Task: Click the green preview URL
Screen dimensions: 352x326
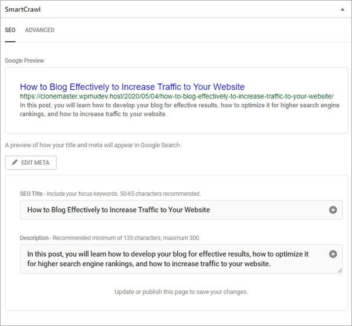Action: 177,96
